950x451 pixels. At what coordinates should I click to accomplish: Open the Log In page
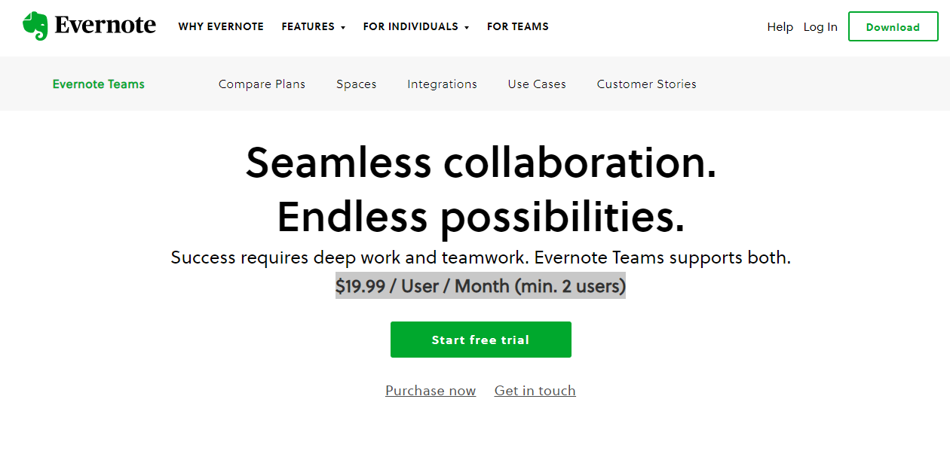(x=820, y=26)
